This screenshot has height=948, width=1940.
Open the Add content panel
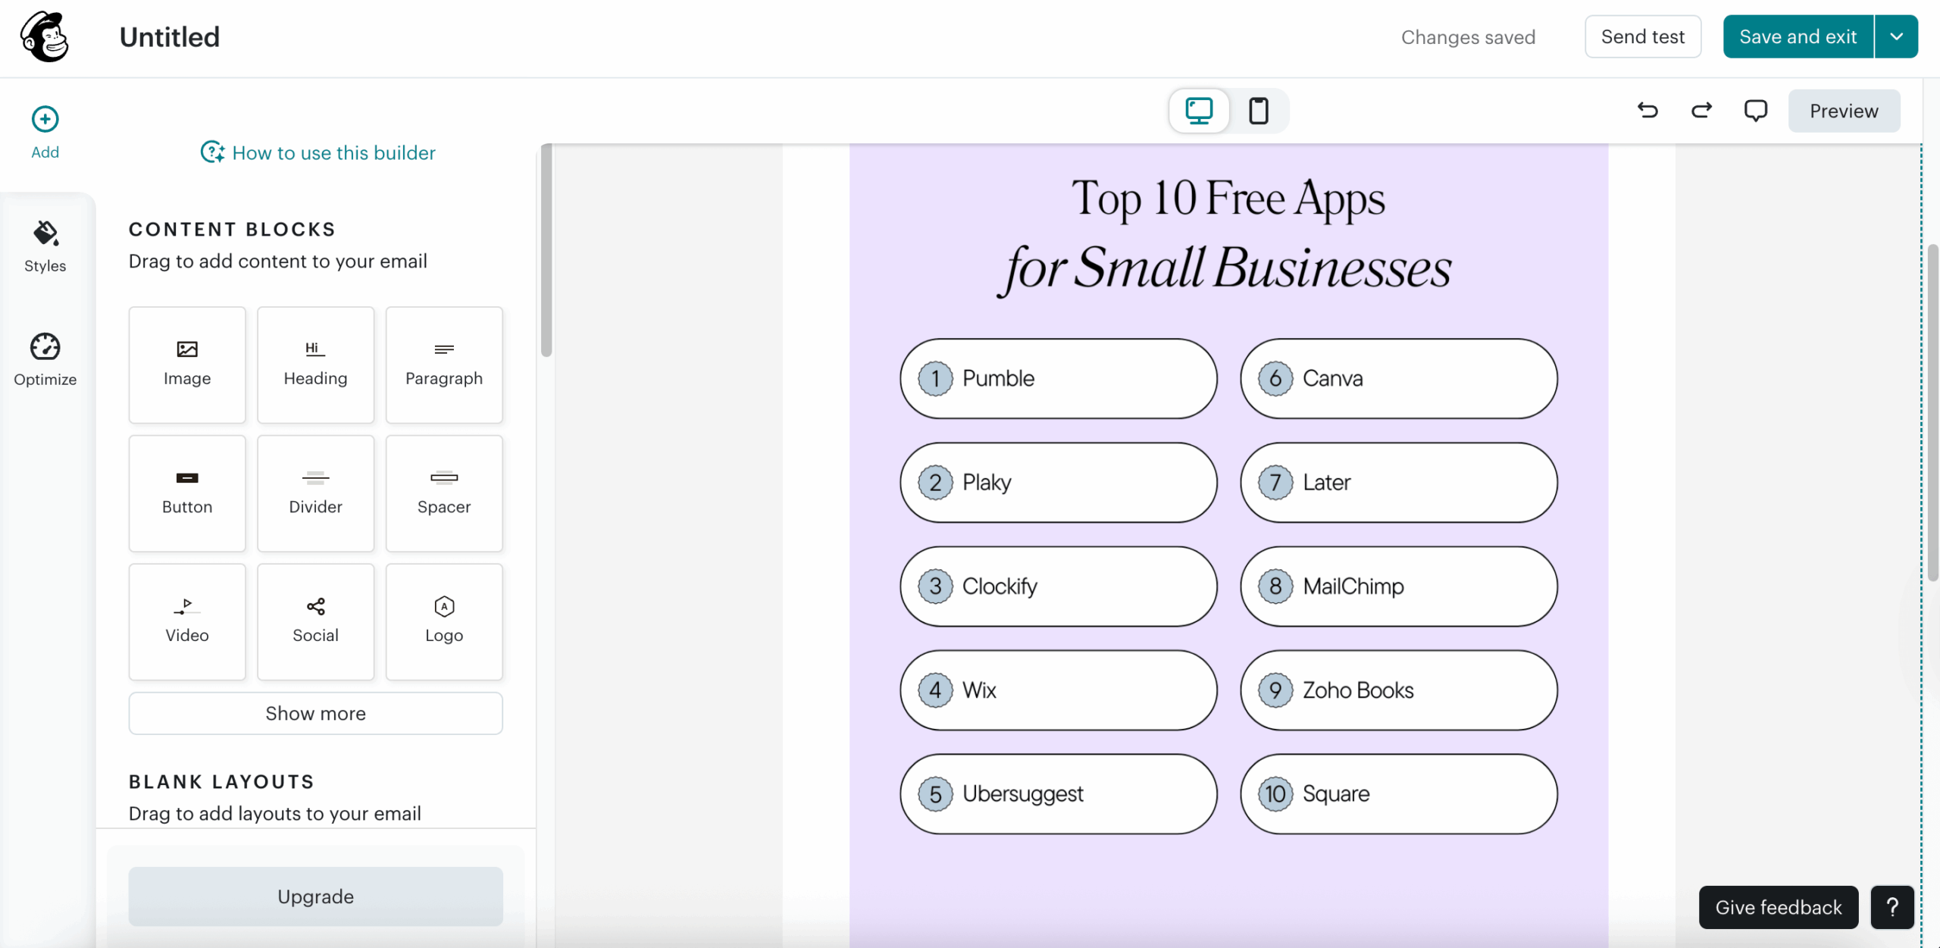[45, 133]
